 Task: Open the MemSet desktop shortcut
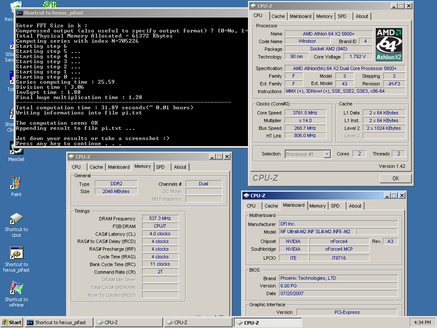coord(16,152)
